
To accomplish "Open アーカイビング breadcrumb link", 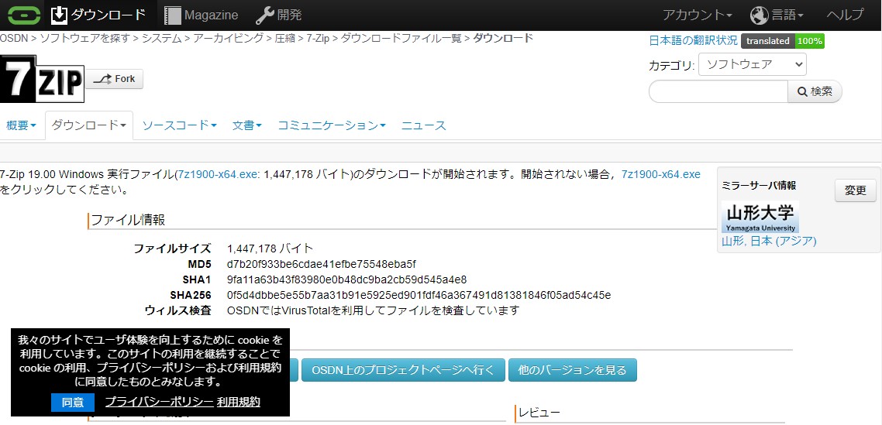I will pyautogui.click(x=229, y=38).
